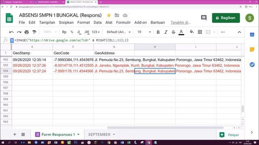Click the green Bagikan share button
The image size is (259, 145).
[x=226, y=18]
